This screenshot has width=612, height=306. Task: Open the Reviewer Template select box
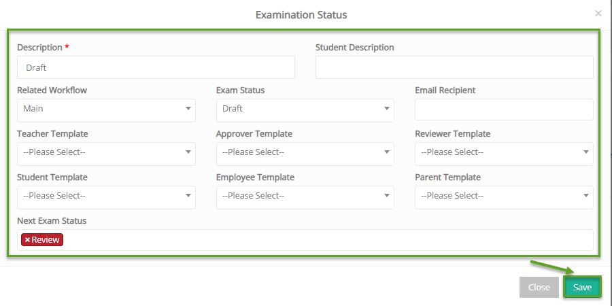click(x=504, y=154)
